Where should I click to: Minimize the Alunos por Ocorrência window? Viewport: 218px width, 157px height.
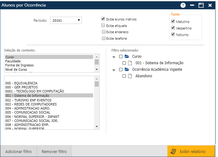[192, 5]
